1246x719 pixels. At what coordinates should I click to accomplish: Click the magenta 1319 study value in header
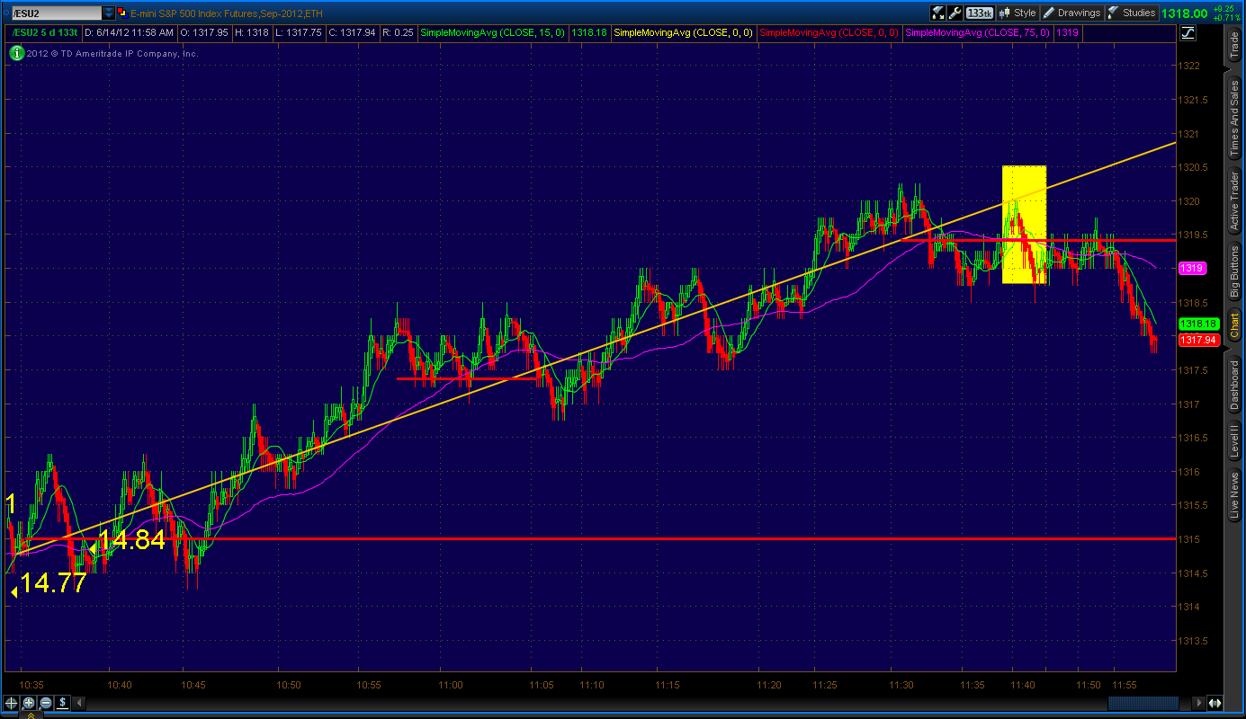(1068, 33)
